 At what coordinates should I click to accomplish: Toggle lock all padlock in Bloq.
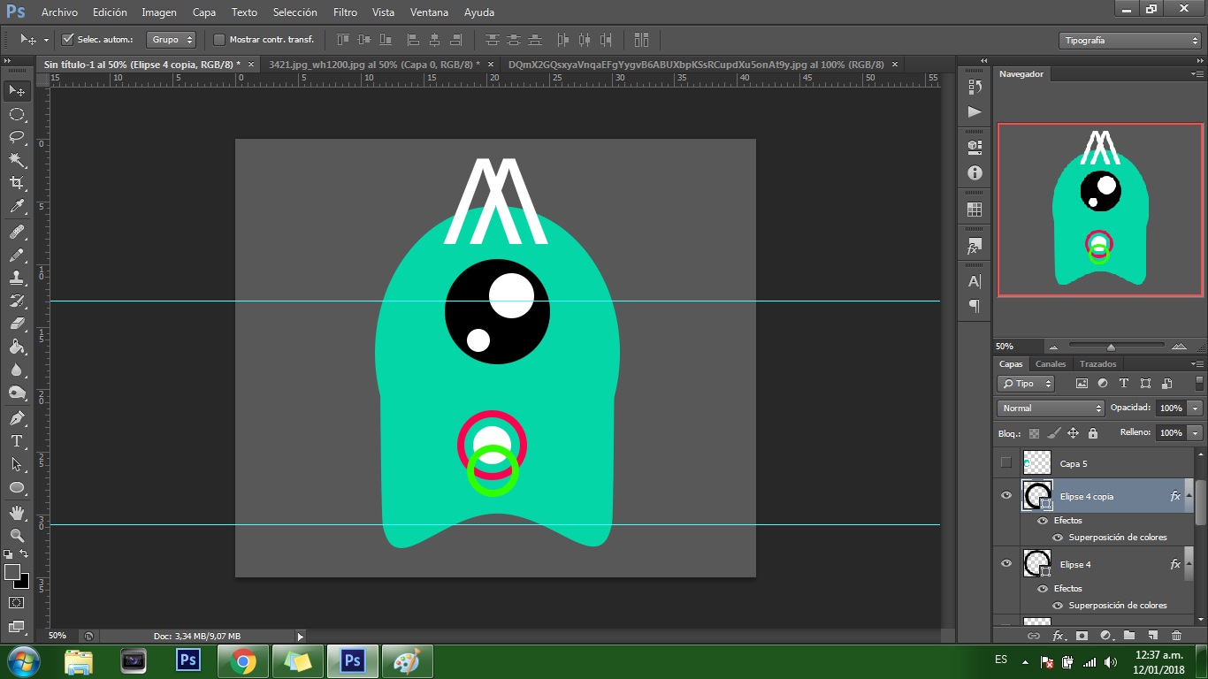pos(1093,433)
